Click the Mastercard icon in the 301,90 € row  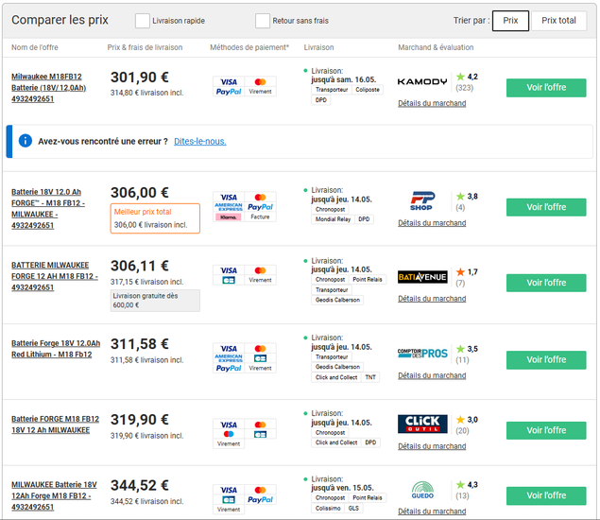click(260, 82)
